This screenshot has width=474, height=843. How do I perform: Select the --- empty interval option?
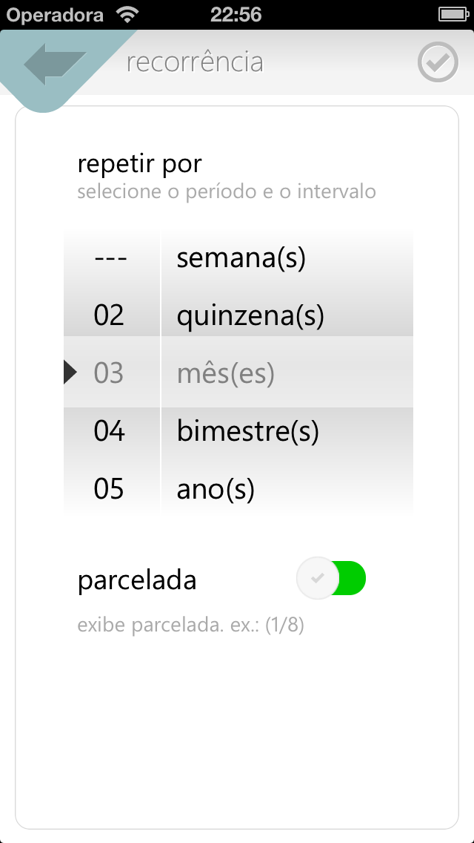(x=110, y=258)
